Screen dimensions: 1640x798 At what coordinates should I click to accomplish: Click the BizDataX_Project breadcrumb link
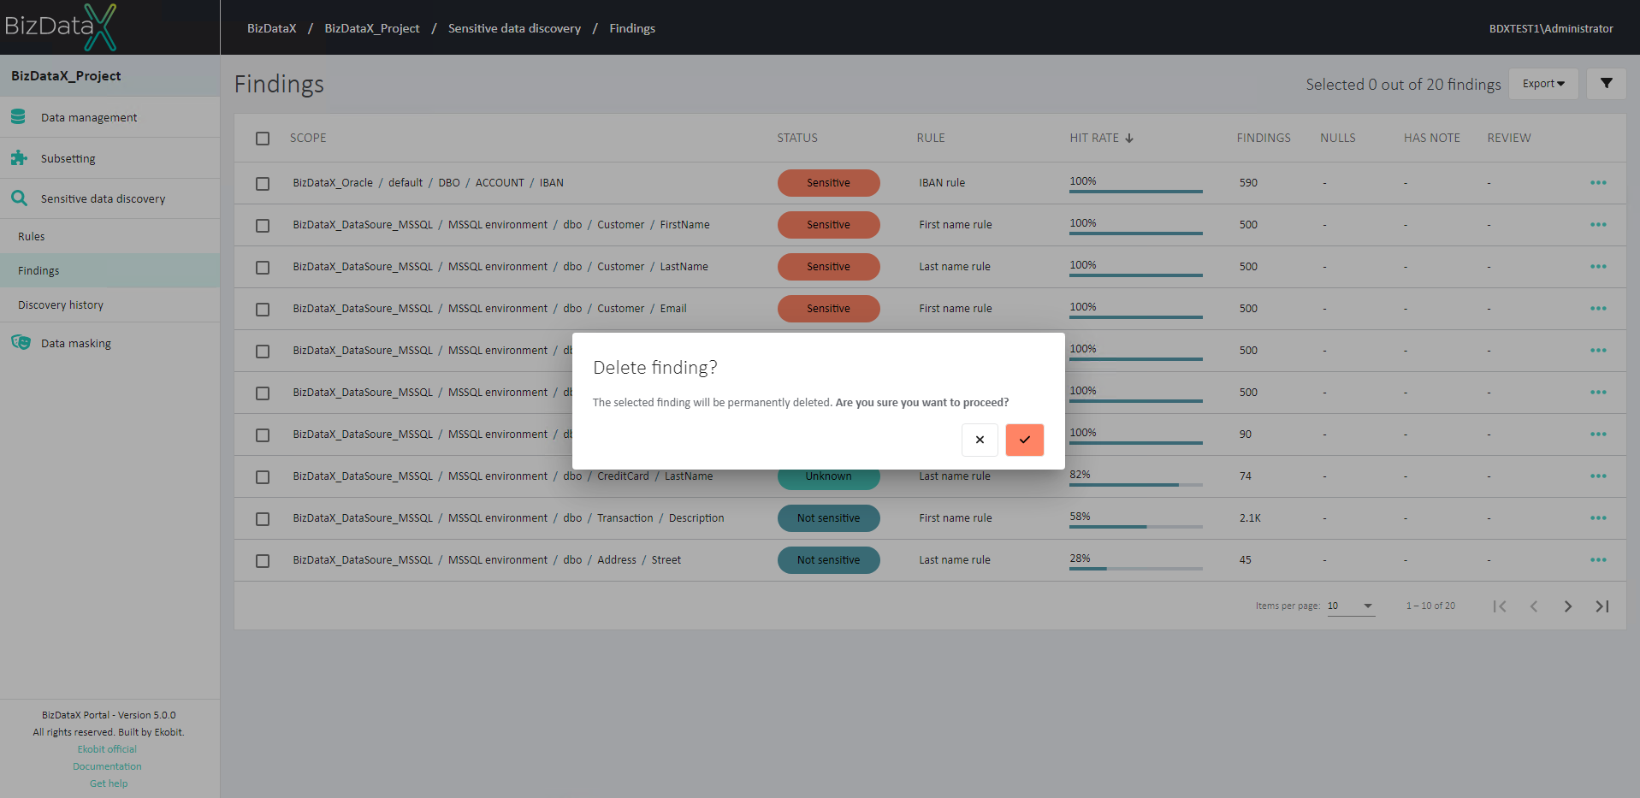click(372, 28)
